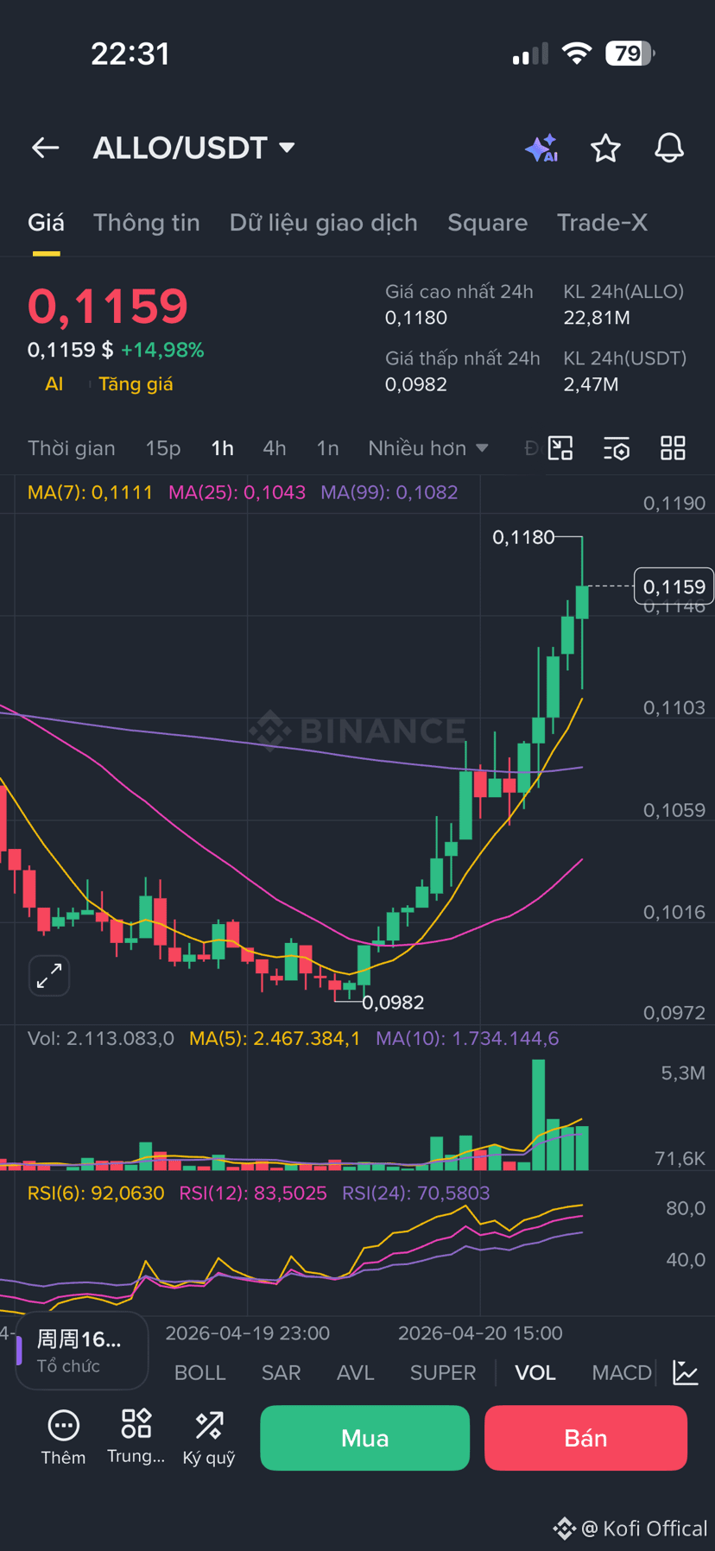715x1551 pixels.
Task: Switch to the Thông tin tab
Action: pos(147,223)
